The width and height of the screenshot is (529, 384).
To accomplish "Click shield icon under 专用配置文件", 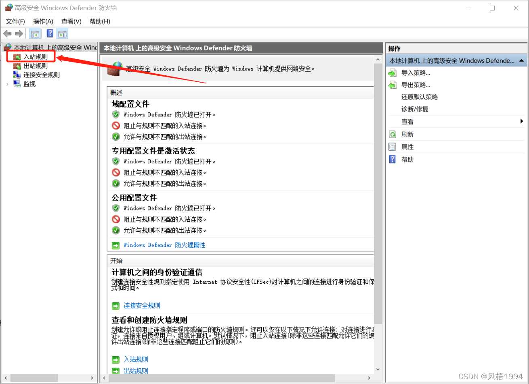I will 116,161.
